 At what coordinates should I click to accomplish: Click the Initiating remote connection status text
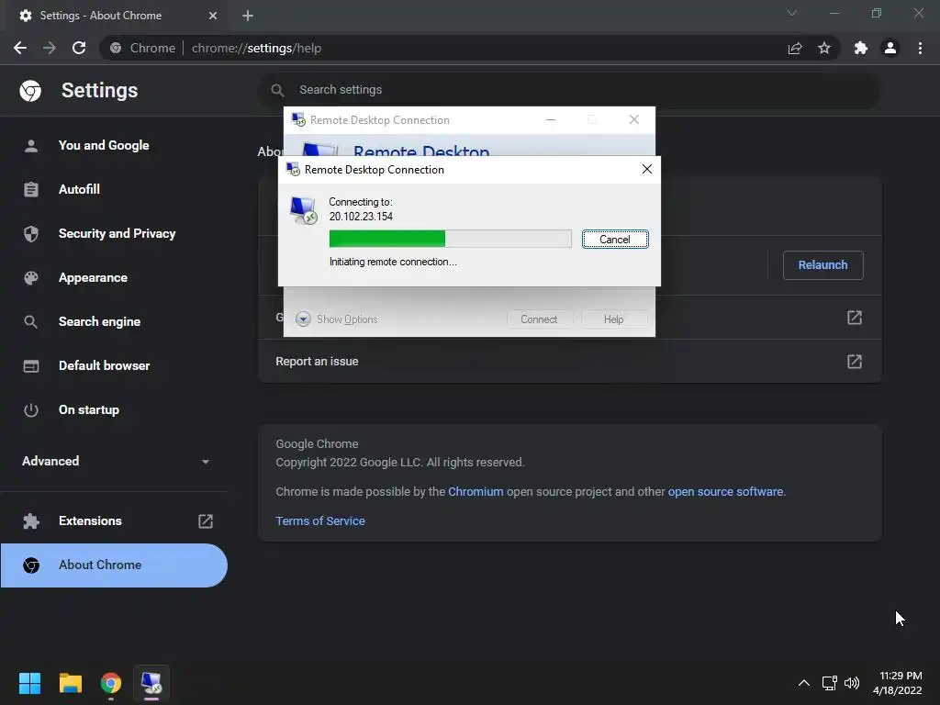pyautogui.click(x=393, y=262)
